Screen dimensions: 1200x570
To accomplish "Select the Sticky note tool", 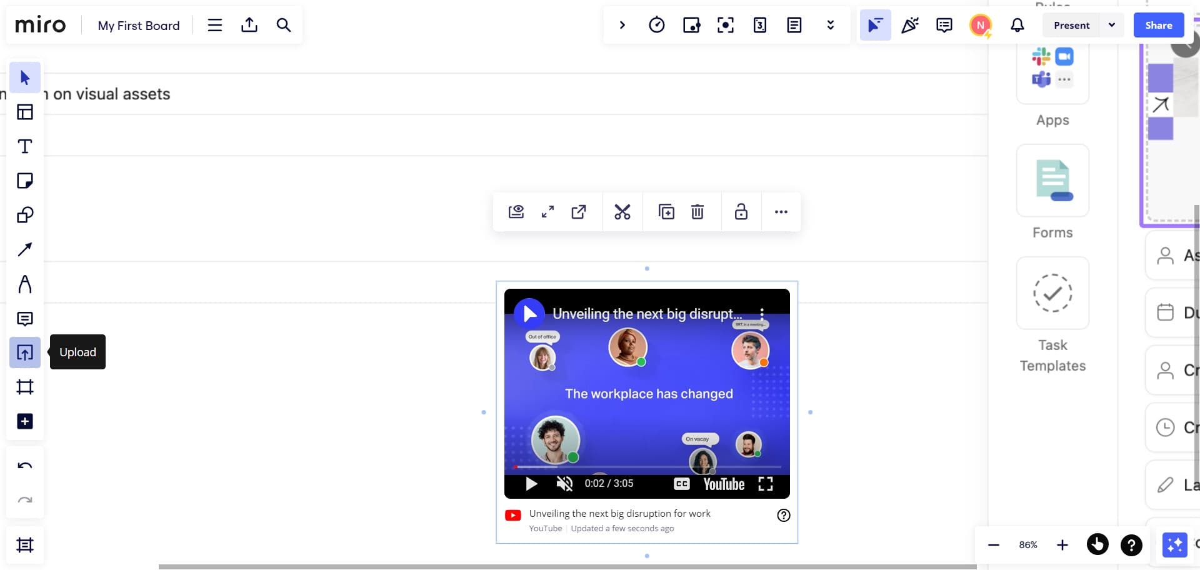I will 25,181.
